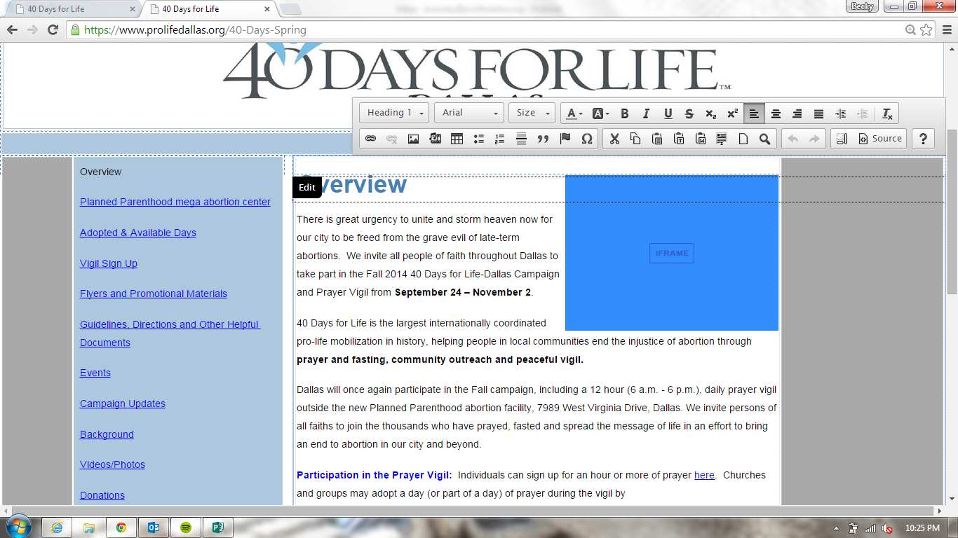Image resolution: width=958 pixels, height=538 pixels.
Task: Open the Campaign Updates link
Action: click(x=123, y=403)
